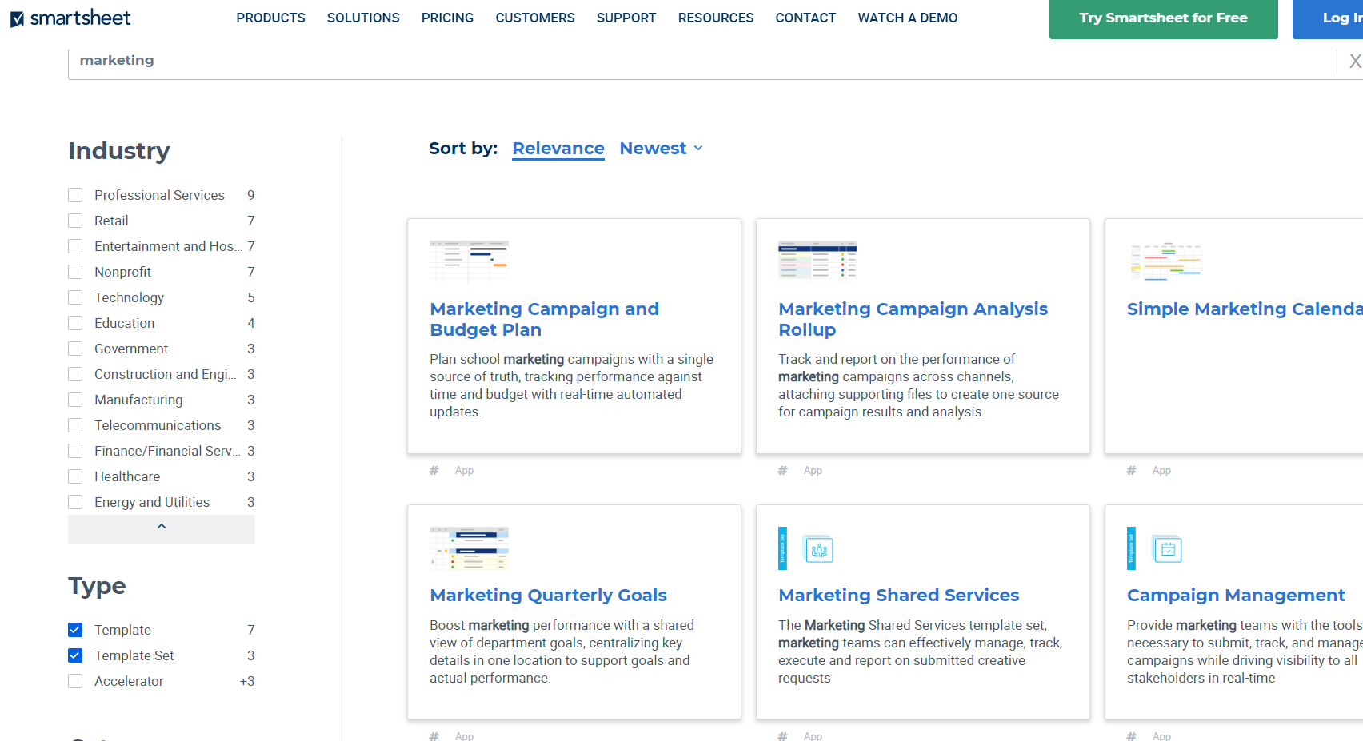1363x741 pixels.
Task: Click the hash icon under Budget Plan card
Action: point(434,471)
